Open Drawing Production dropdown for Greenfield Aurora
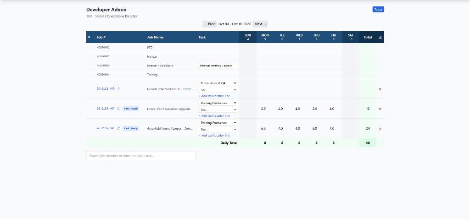The image size is (470, 219). [218, 123]
